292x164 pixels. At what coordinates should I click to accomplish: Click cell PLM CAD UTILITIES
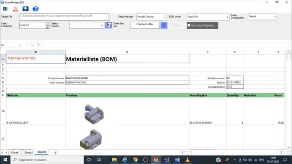point(36,59)
